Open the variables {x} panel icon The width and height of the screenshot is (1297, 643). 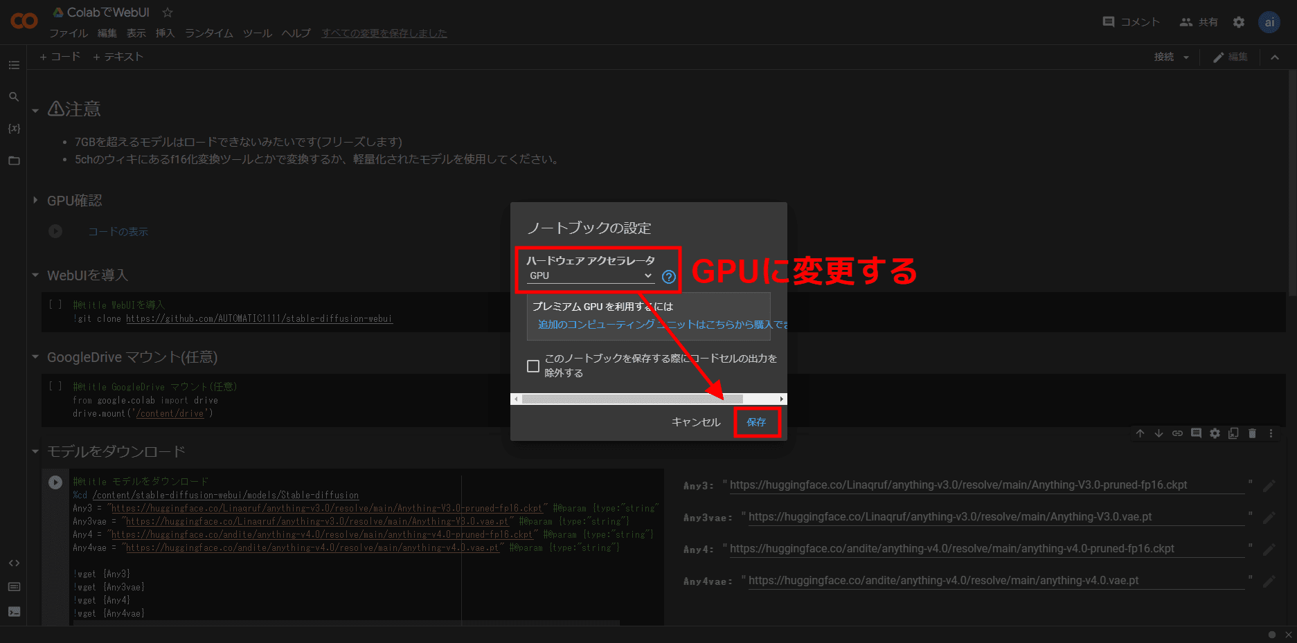point(14,129)
